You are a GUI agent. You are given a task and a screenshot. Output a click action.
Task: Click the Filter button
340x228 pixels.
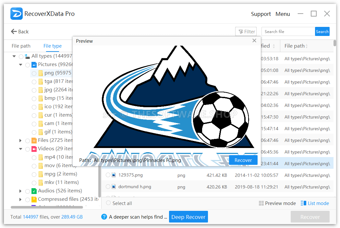coord(246,32)
